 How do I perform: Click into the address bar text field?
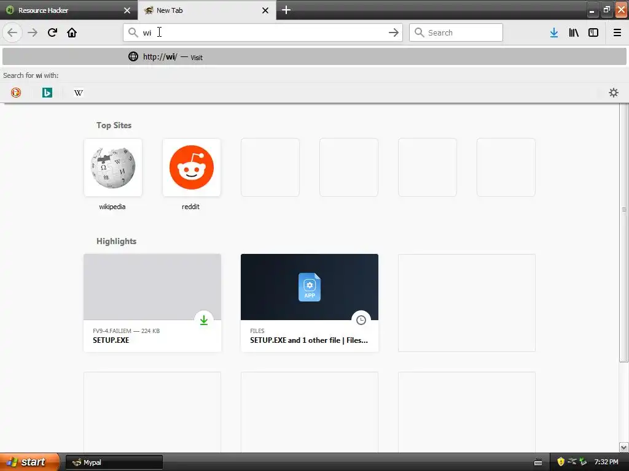coord(263,33)
